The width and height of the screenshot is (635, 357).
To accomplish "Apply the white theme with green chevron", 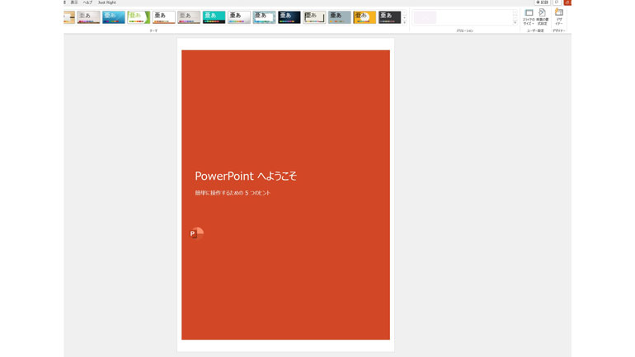I will click(139, 17).
